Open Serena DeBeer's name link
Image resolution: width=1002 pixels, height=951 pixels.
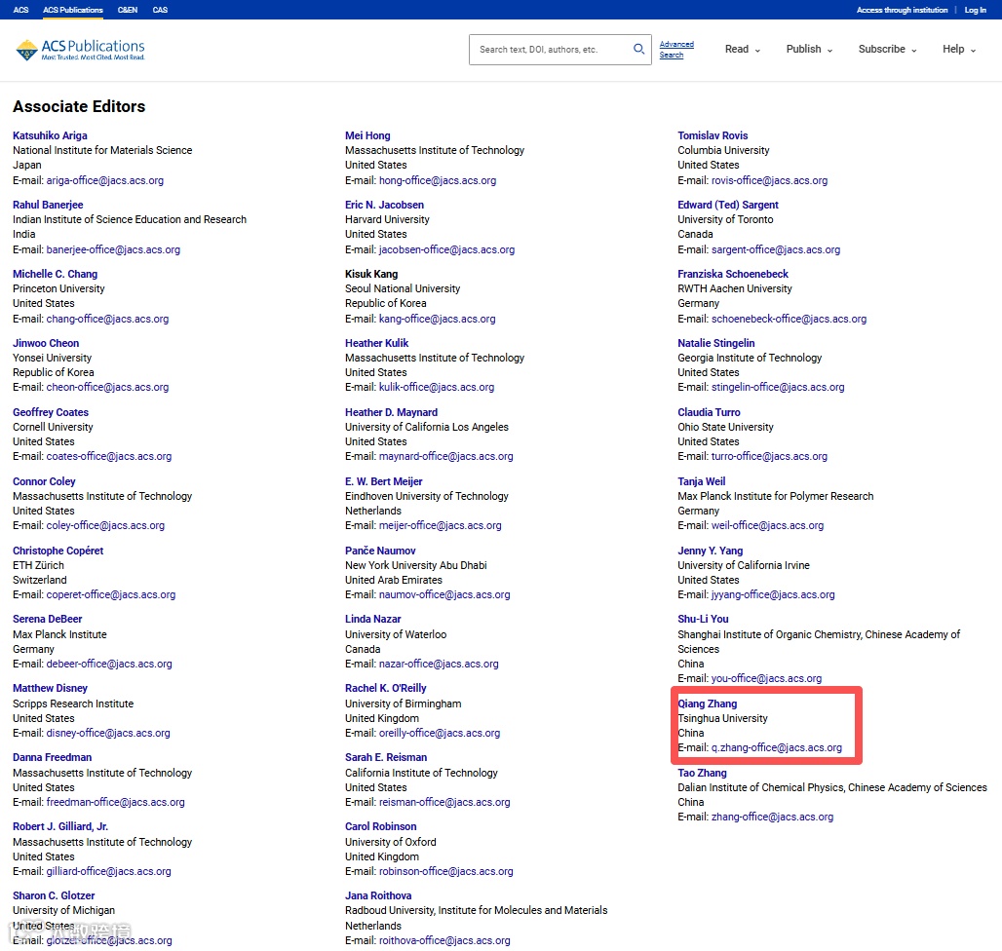point(48,619)
